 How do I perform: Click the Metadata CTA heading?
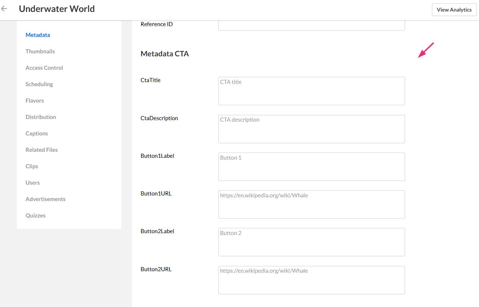[x=165, y=54]
